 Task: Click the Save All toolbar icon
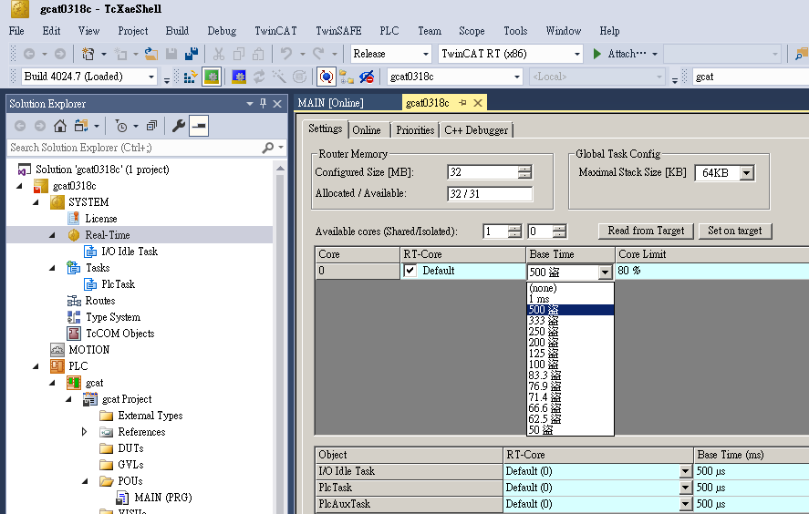pyautogui.click(x=192, y=54)
